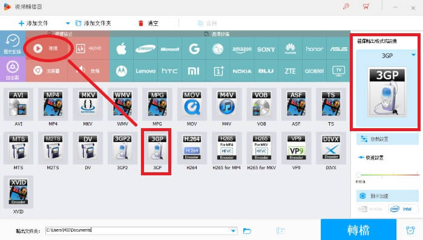Viewport: 423px width, 240px height.
Task: Open Amazon device presets
Action: [242, 49]
